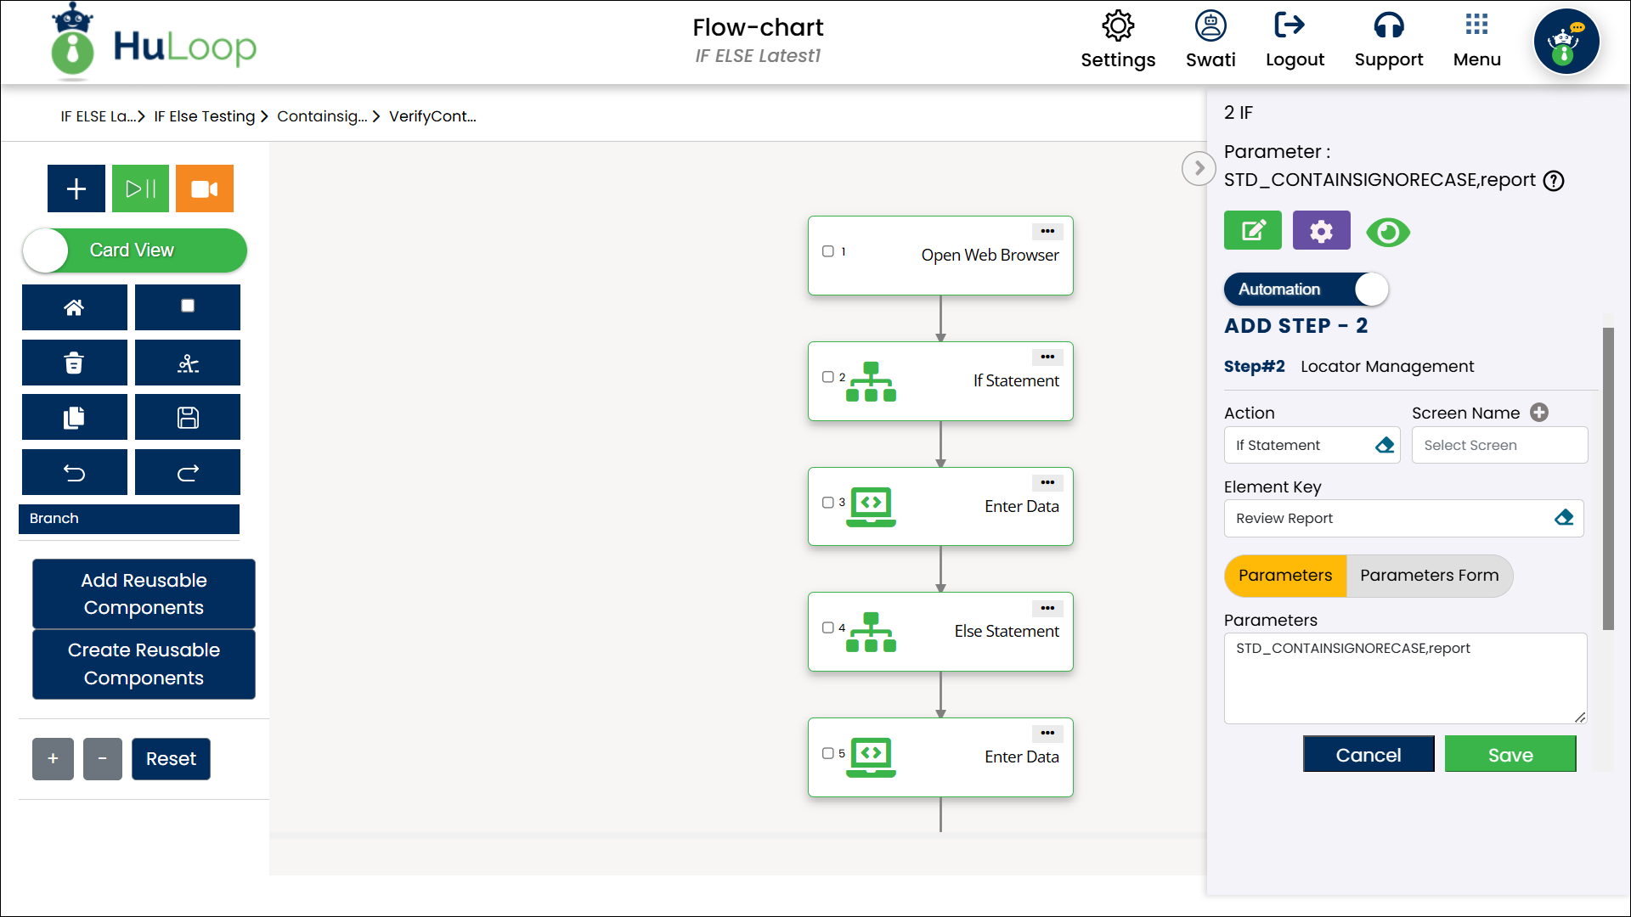
Task: Click the floppy disk save icon
Action: pyautogui.click(x=188, y=418)
